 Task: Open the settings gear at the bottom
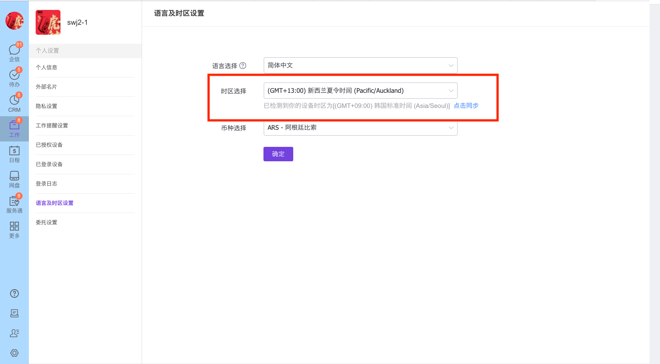[x=14, y=353]
